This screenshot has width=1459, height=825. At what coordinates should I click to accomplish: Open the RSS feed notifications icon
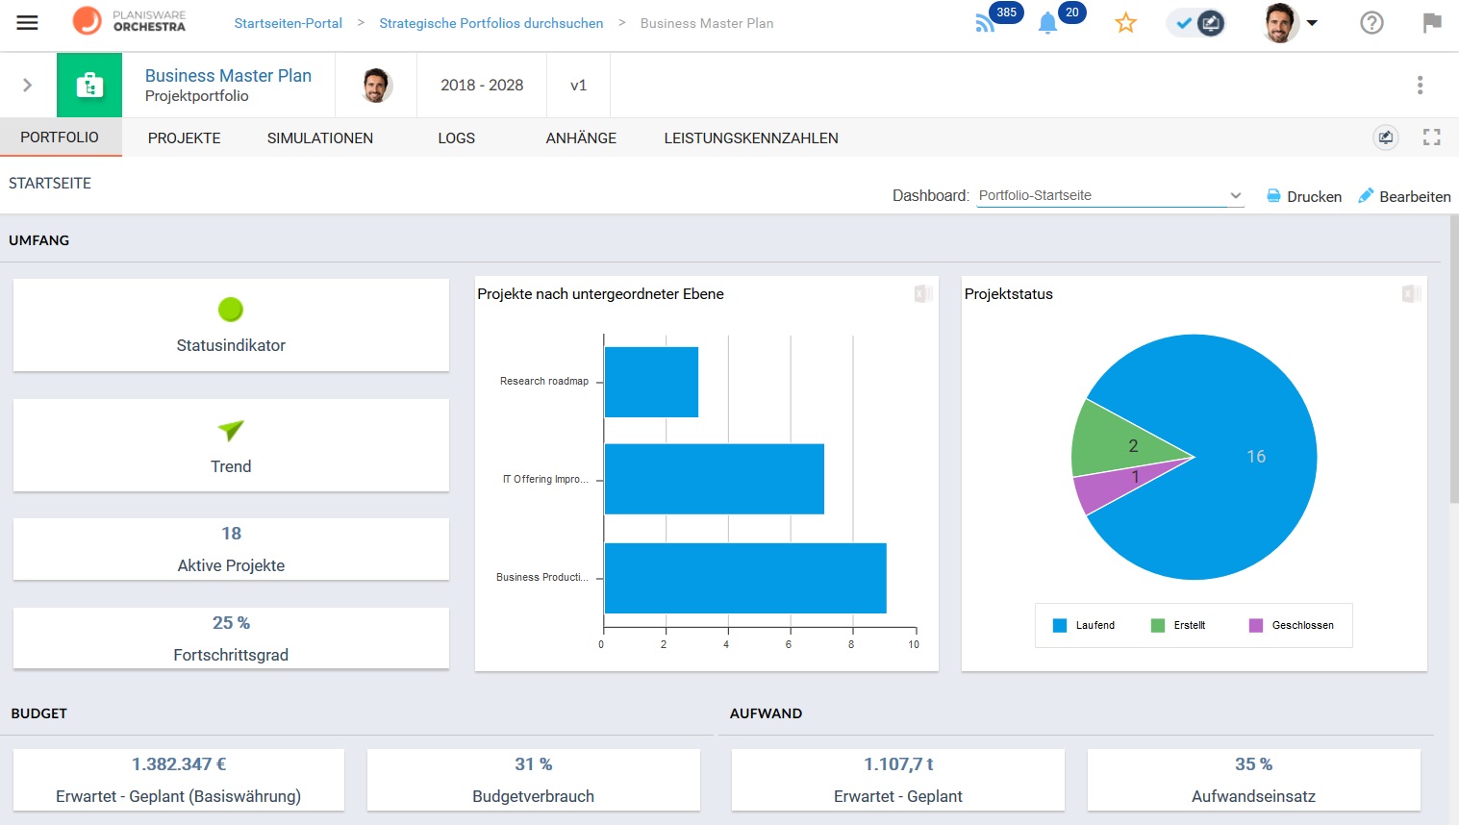[x=985, y=23]
